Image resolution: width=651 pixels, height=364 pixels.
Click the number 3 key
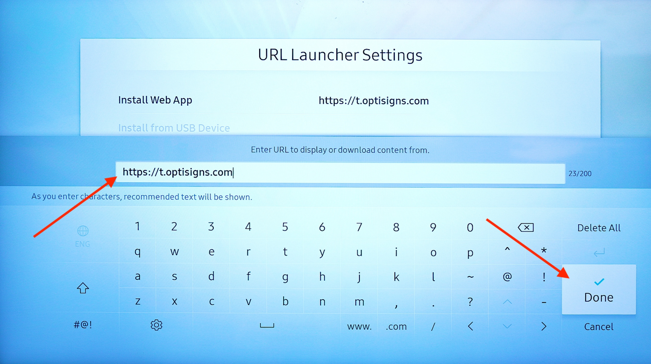(211, 227)
